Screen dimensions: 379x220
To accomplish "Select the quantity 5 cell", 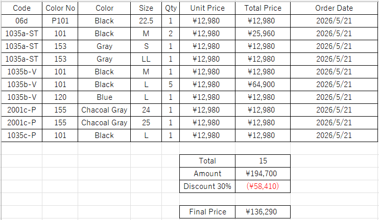I will pyautogui.click(x=171, y=85).
